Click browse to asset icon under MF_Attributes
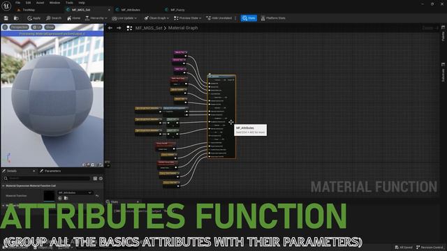The width and height of the screenshot is (447, 251). [x=66, y=198]
